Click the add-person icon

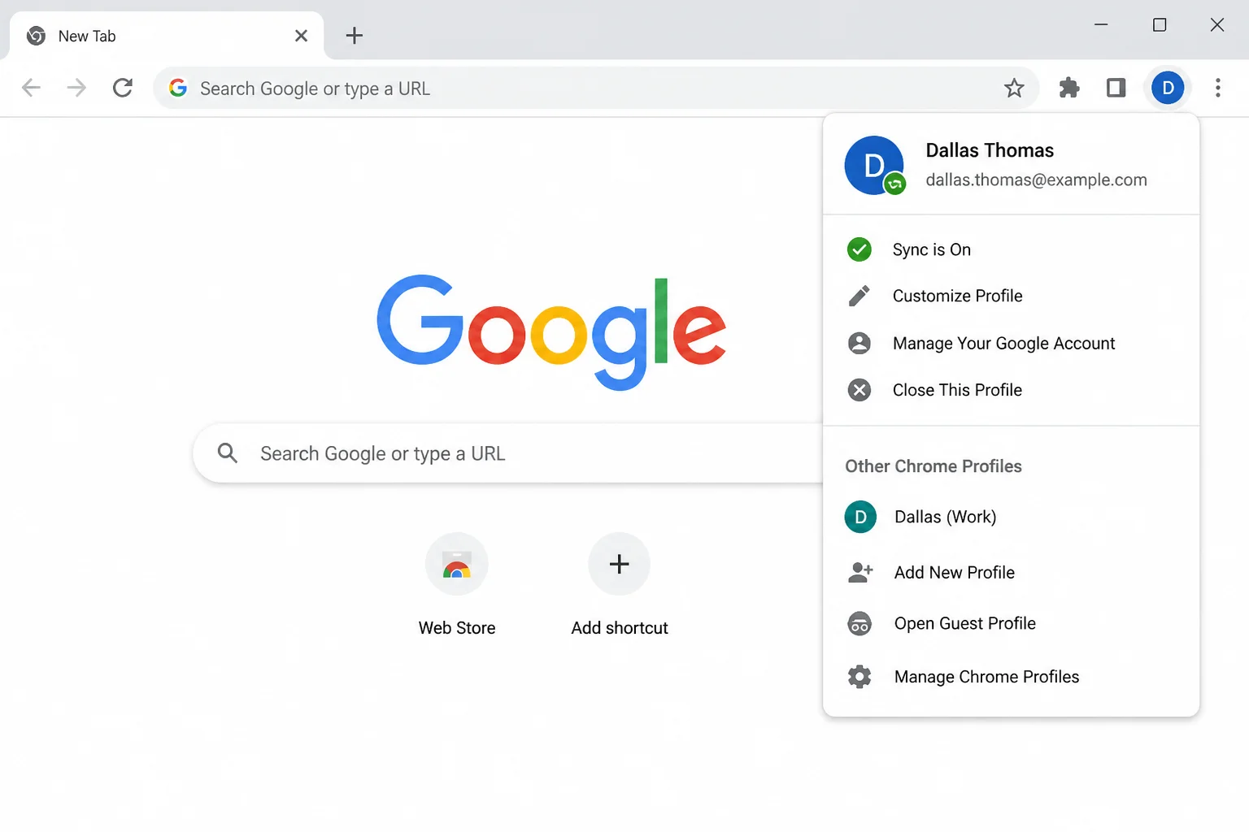point(860,572)
